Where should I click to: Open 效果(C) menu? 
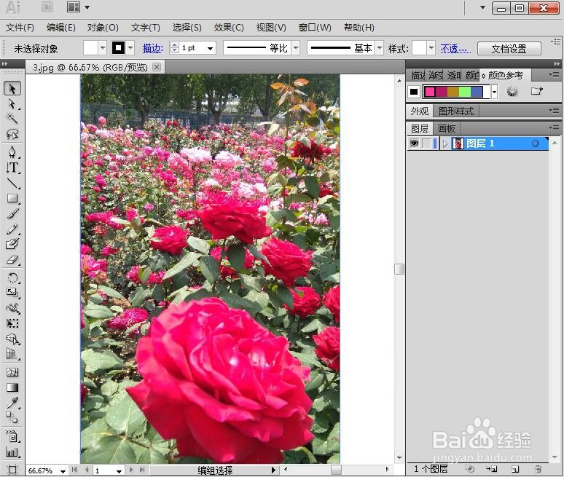click(229, 28)
